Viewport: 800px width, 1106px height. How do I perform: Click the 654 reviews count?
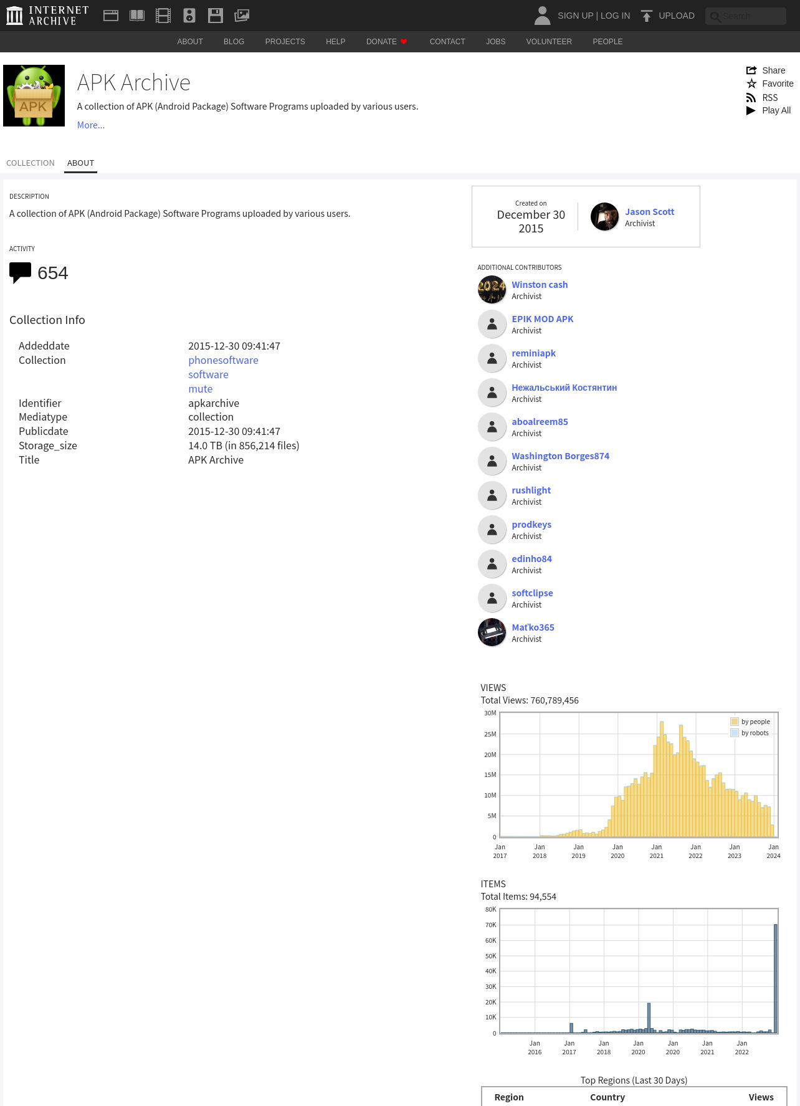[52, 273]
